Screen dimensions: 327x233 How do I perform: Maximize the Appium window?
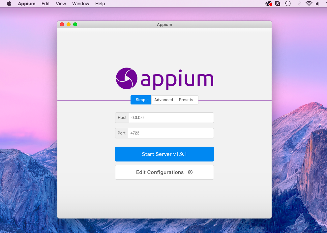75,24
